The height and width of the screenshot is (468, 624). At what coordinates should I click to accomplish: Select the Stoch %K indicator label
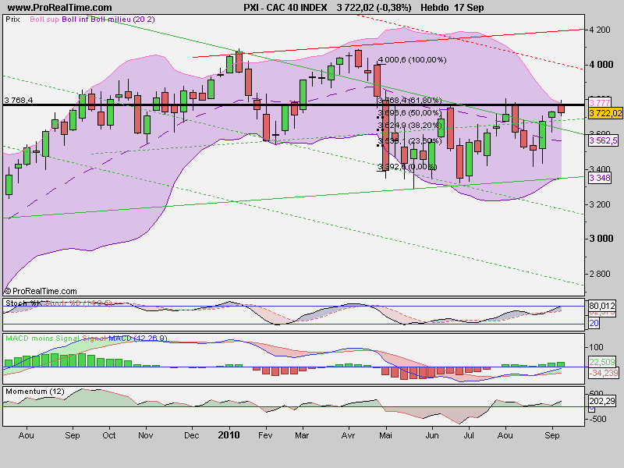point(24,303)
